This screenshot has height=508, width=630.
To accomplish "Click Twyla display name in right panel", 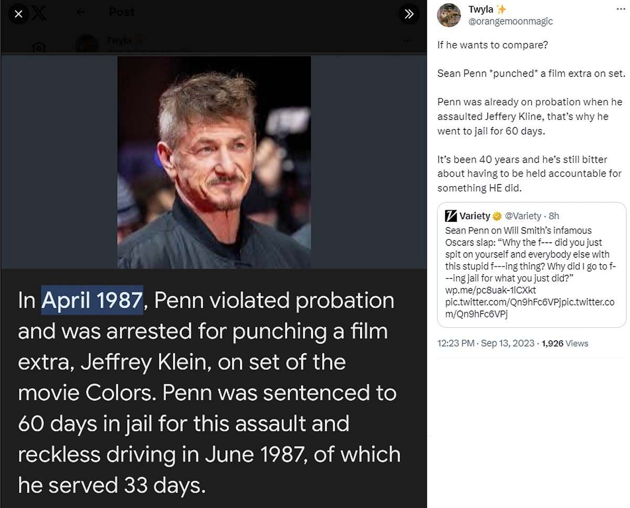I will [x=480, y=9].
